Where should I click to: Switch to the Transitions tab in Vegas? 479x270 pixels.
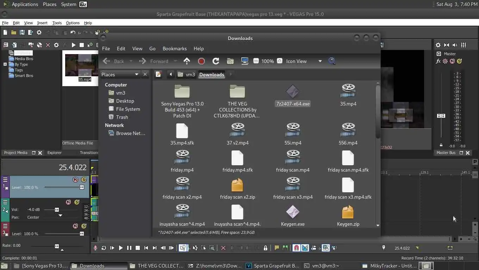click(89, 153)
